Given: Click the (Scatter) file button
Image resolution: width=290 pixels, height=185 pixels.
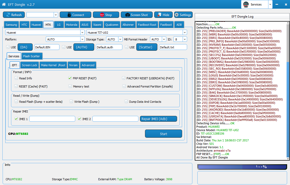Looking at the screenshot, I should click(x=147, y=47).
